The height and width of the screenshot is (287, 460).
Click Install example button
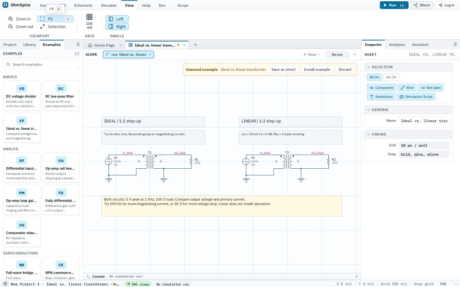317,70
